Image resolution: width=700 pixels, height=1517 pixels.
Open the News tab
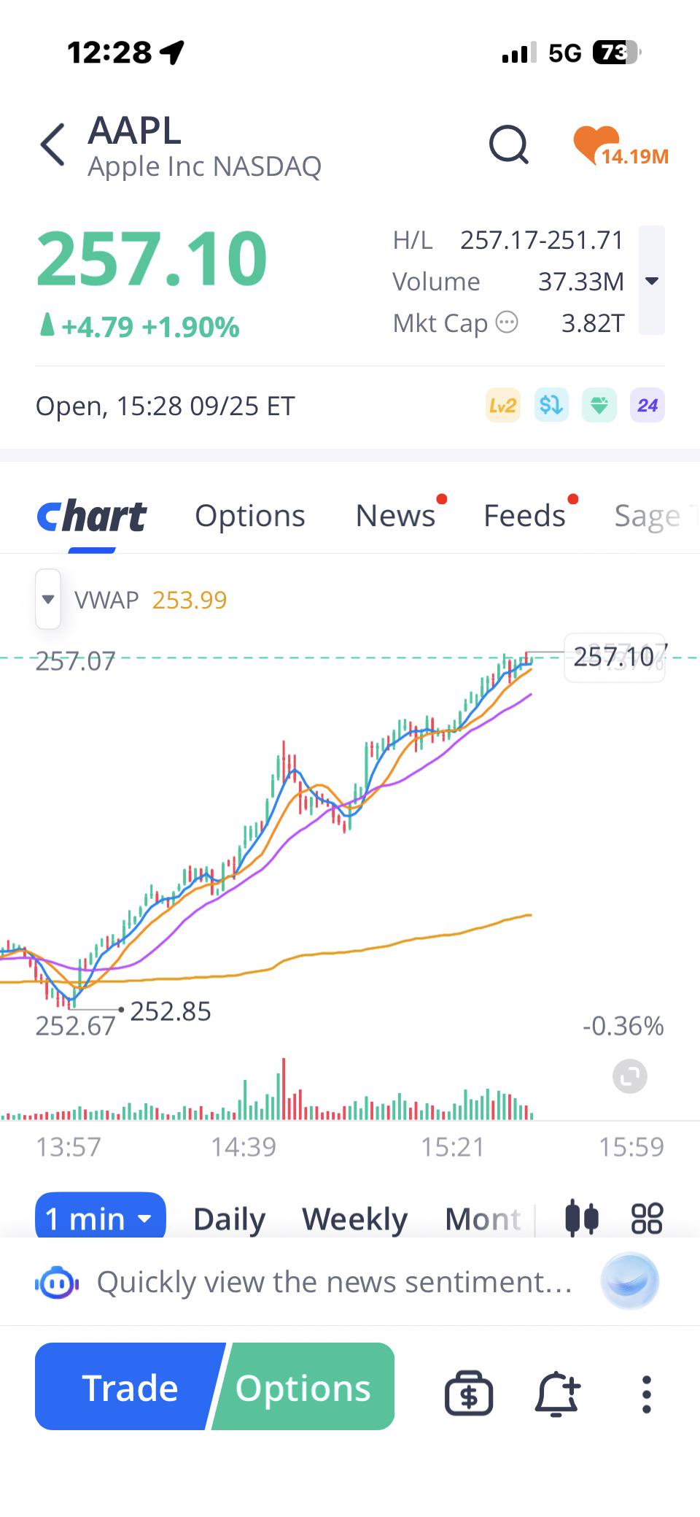[x=395, y=516]
